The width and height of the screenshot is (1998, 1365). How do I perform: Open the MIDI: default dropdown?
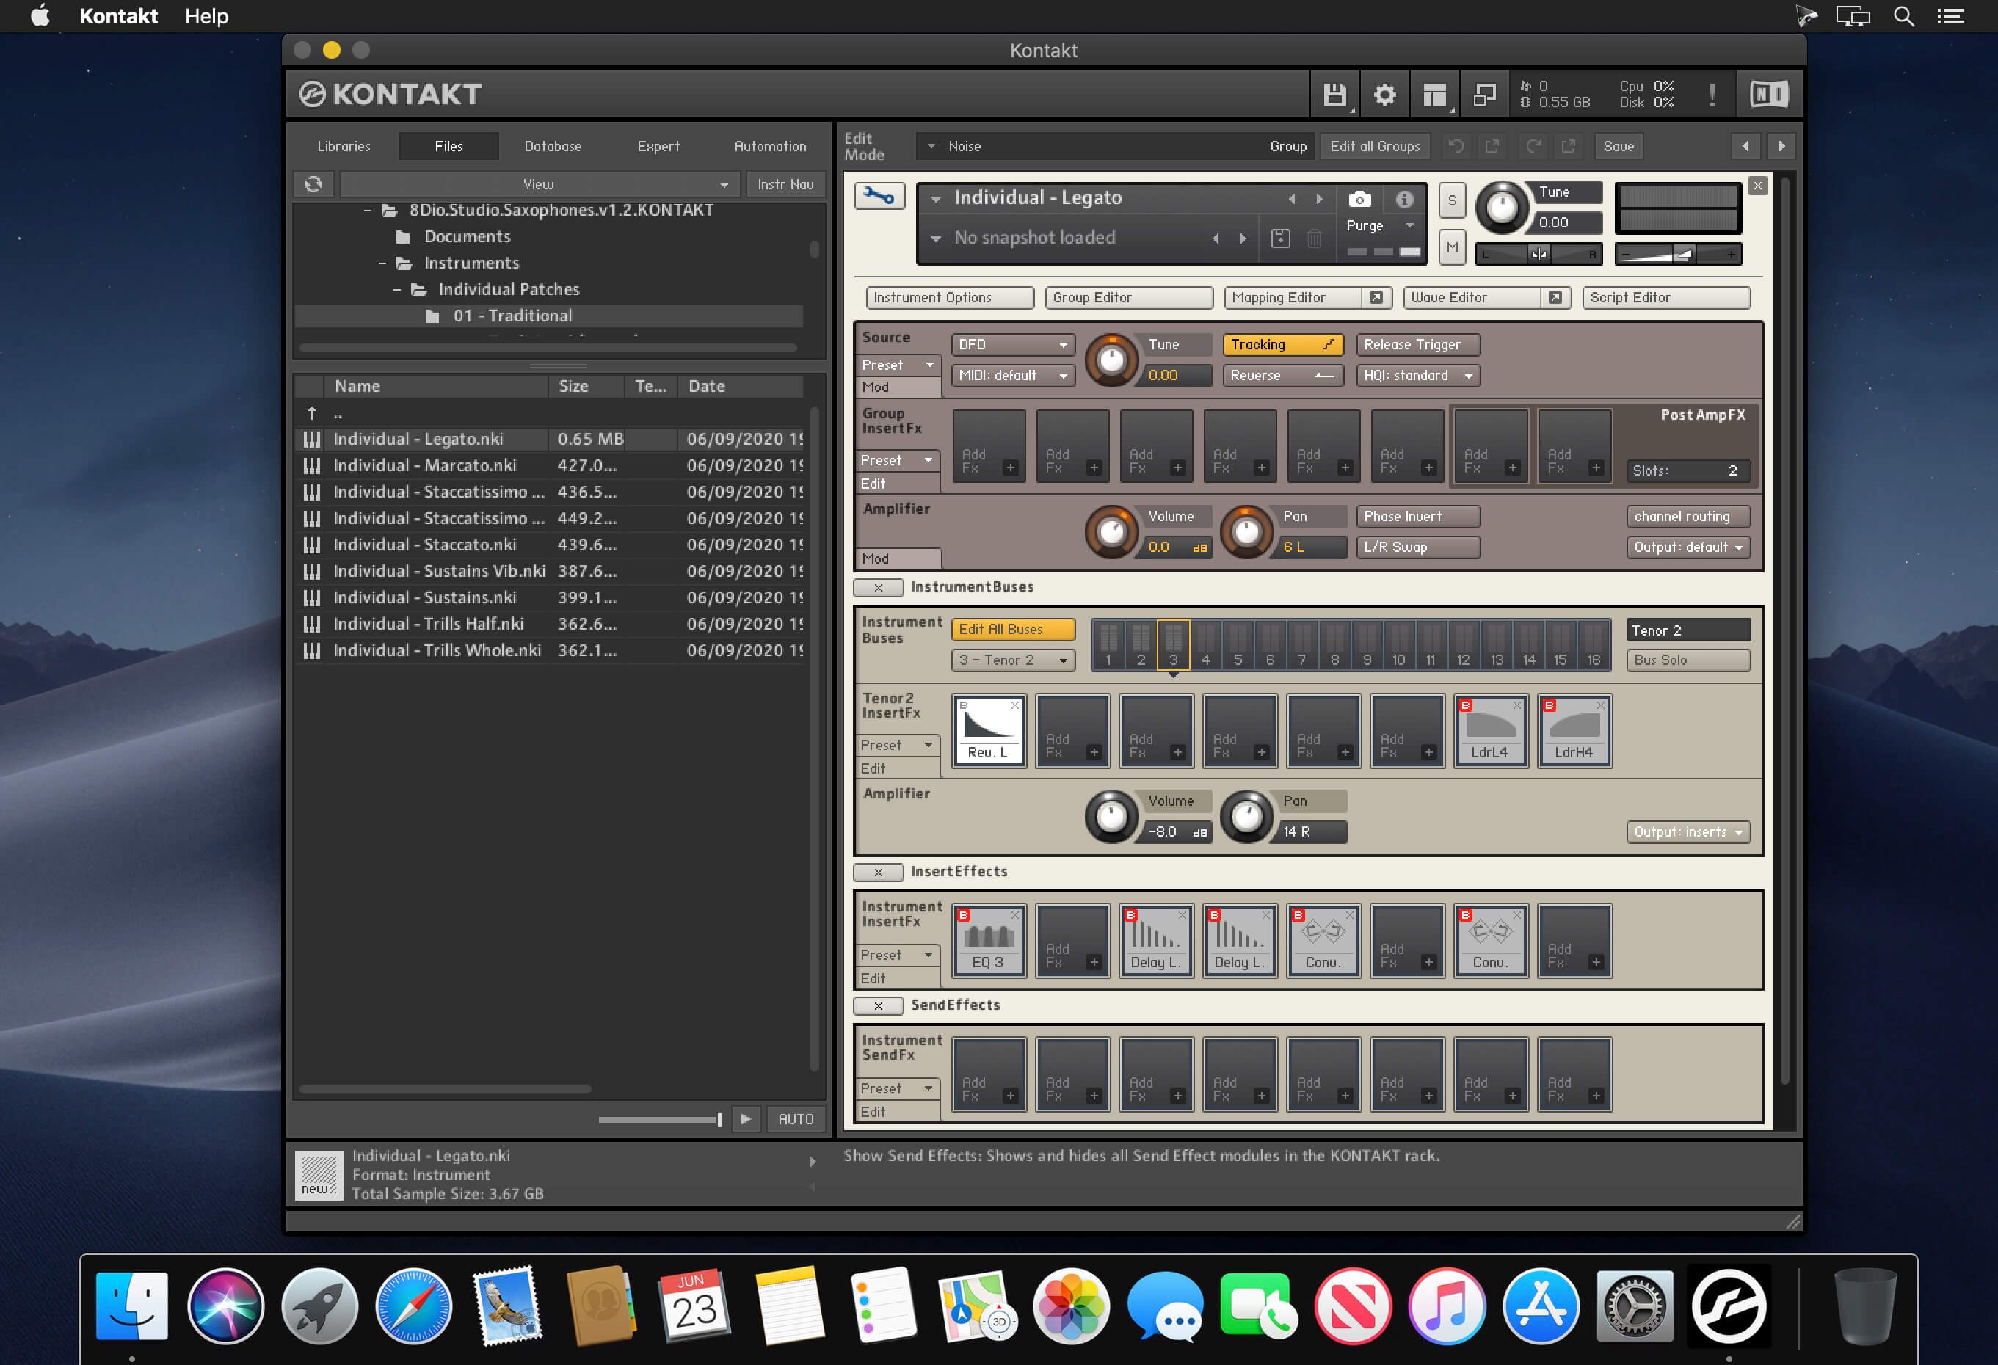point(1013,376)
